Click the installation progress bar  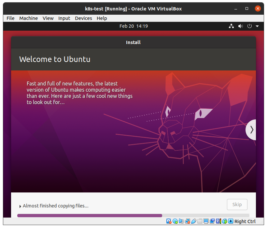[133, 216]
